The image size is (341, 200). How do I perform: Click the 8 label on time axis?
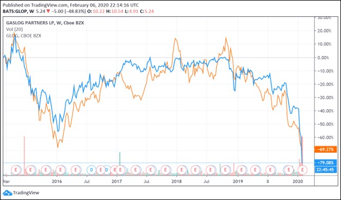click(x=267, y=181)
